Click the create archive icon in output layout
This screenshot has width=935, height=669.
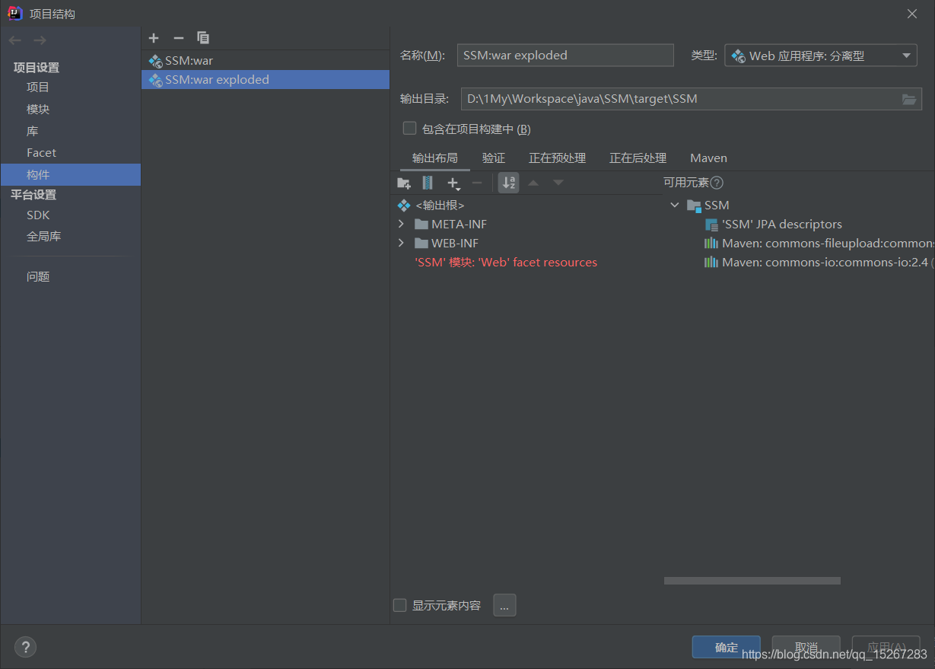(x=428, y=183)
